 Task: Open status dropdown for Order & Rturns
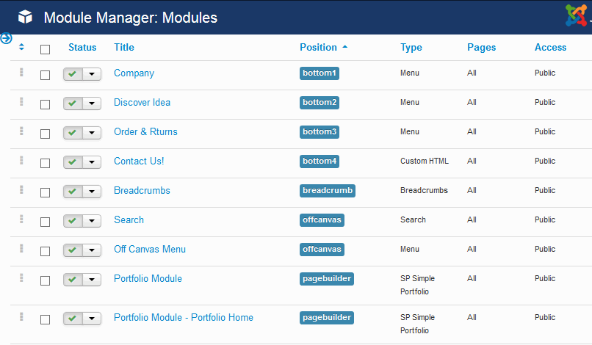[x=92, y=133]
